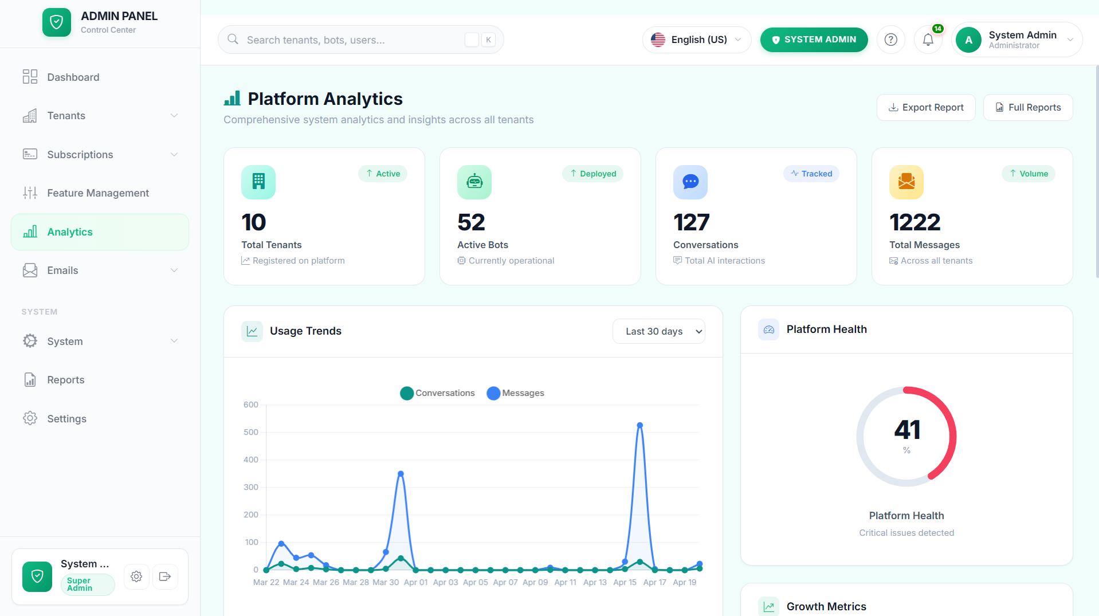Screen dimensions: 1099x616
Task: Toggle Conversations series in chart legend
Action: coord(438,393)
